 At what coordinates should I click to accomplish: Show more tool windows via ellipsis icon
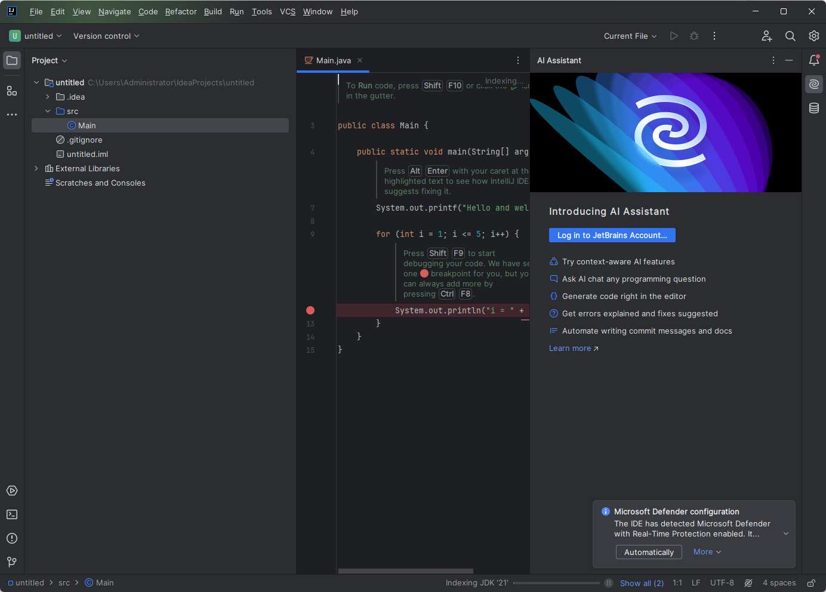(12, 115)
